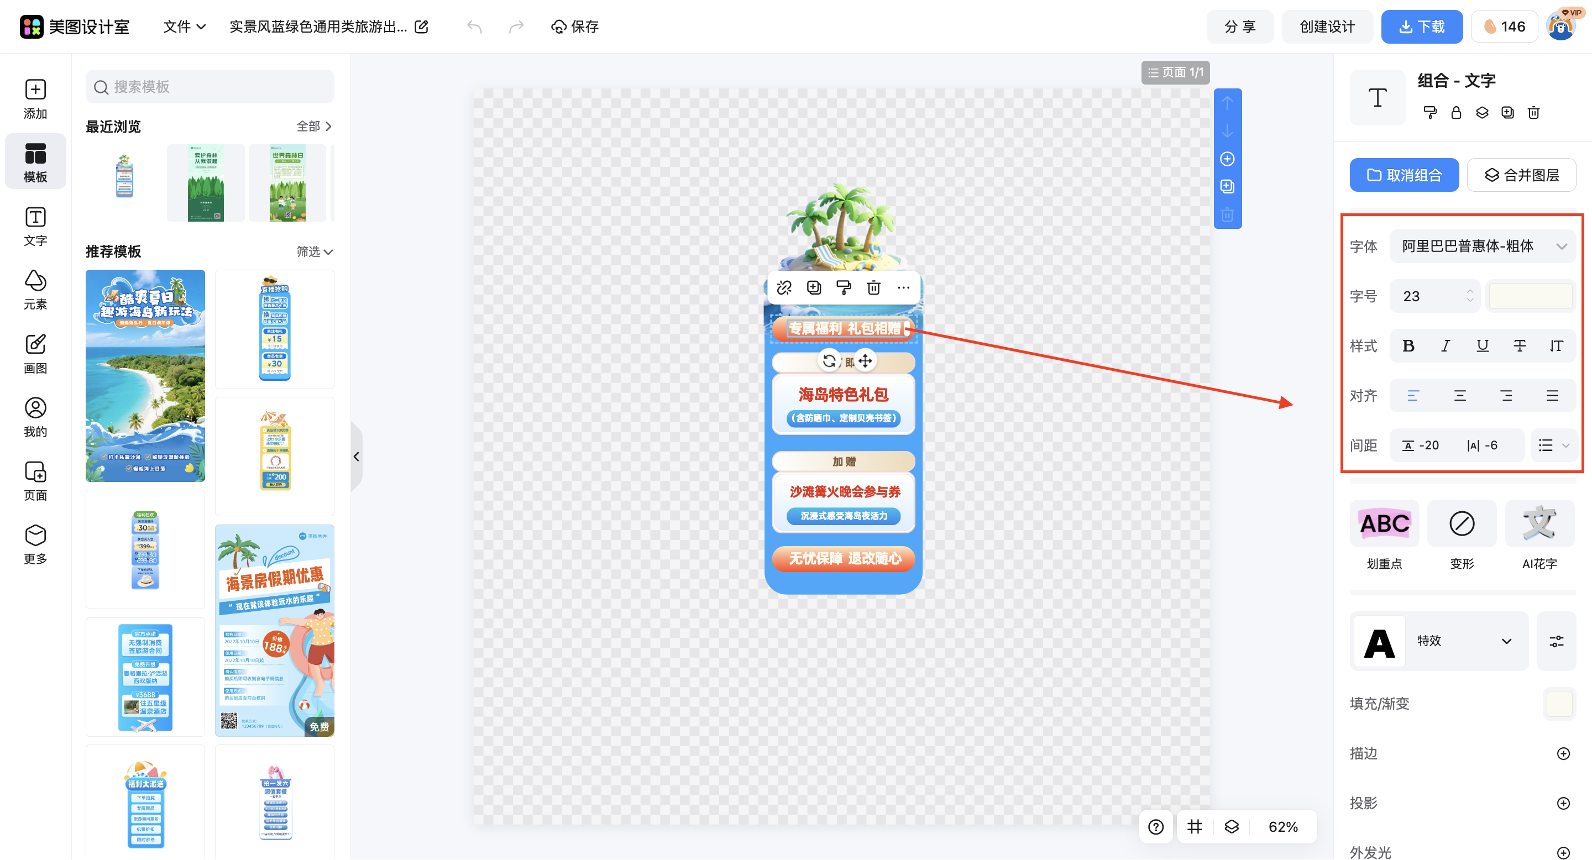This screenshot has height=860, width=1592.
Task: Click the trash icon in floating toolbar
Action: click(x=873, y=288)
